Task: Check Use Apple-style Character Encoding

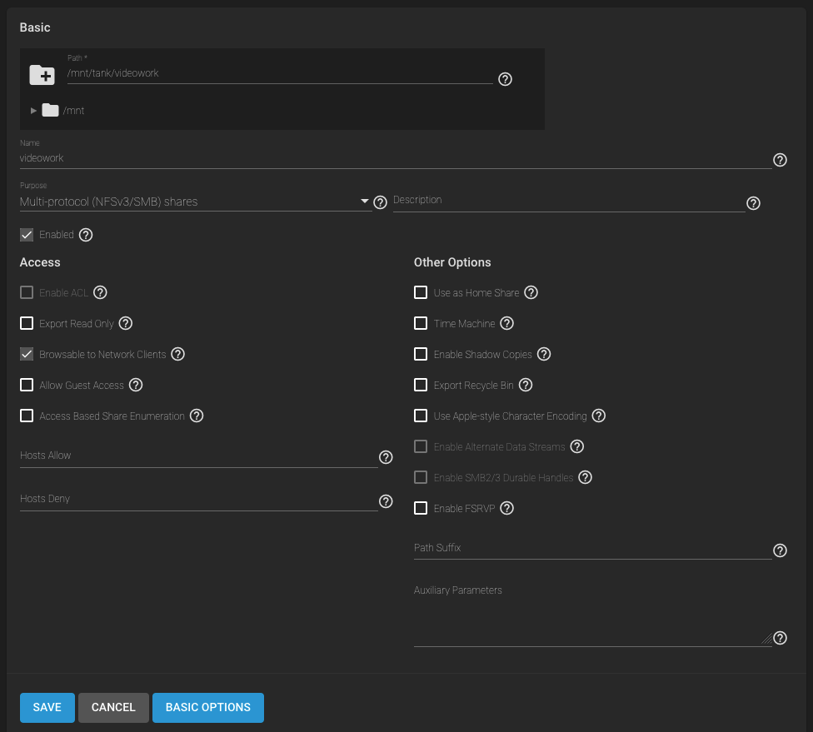Action: [421, 416]
